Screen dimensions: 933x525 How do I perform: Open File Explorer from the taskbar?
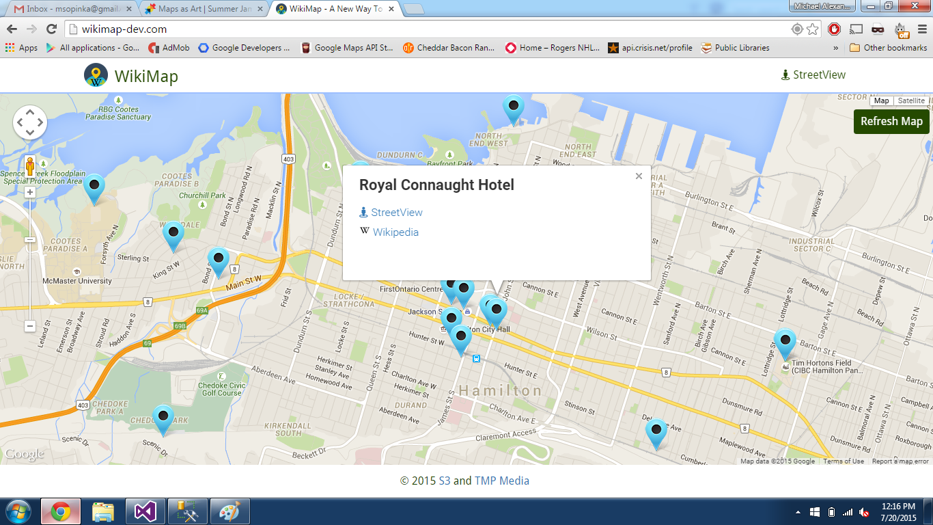click(103, 511)
